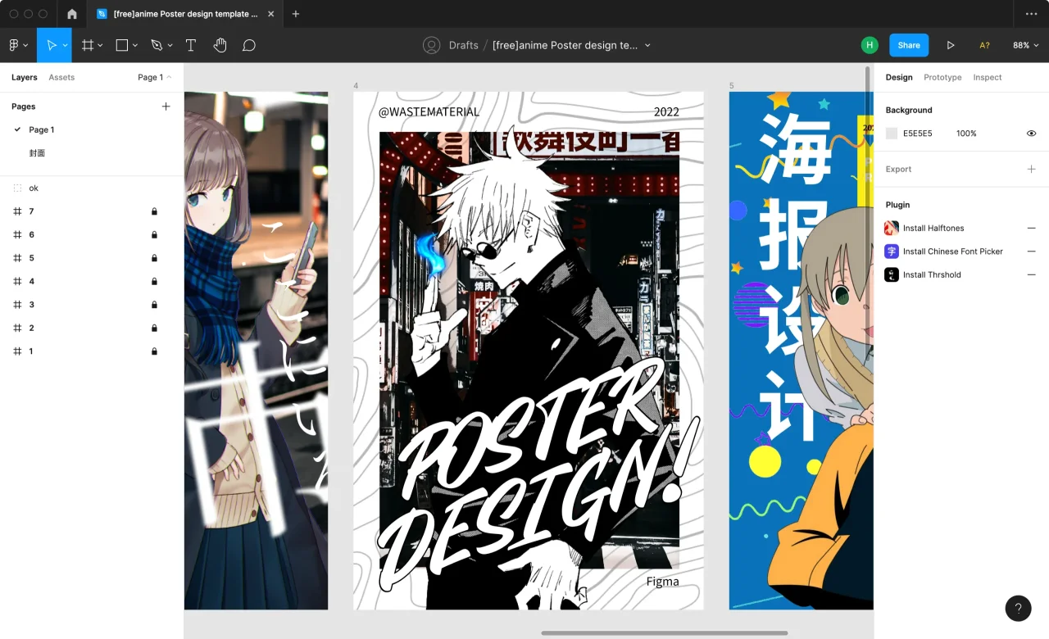
Task: Add a new page with plus icon
Action: [166, 106]
